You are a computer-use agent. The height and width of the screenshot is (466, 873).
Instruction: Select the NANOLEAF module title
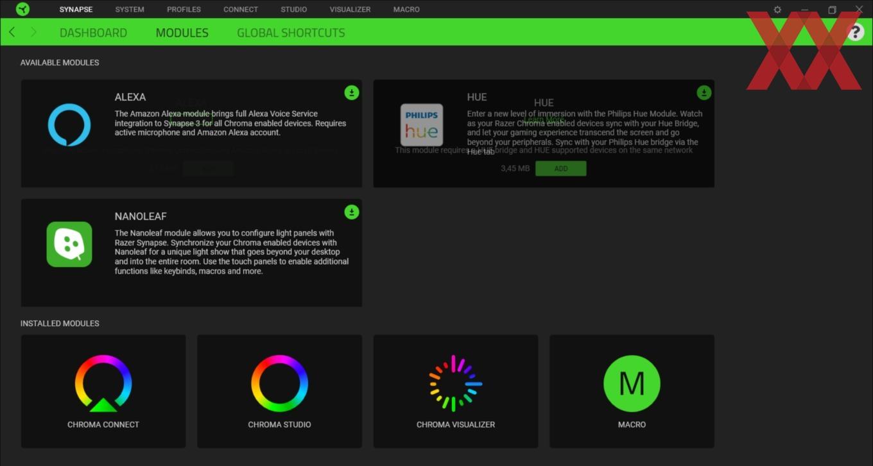tap(141, 217)
